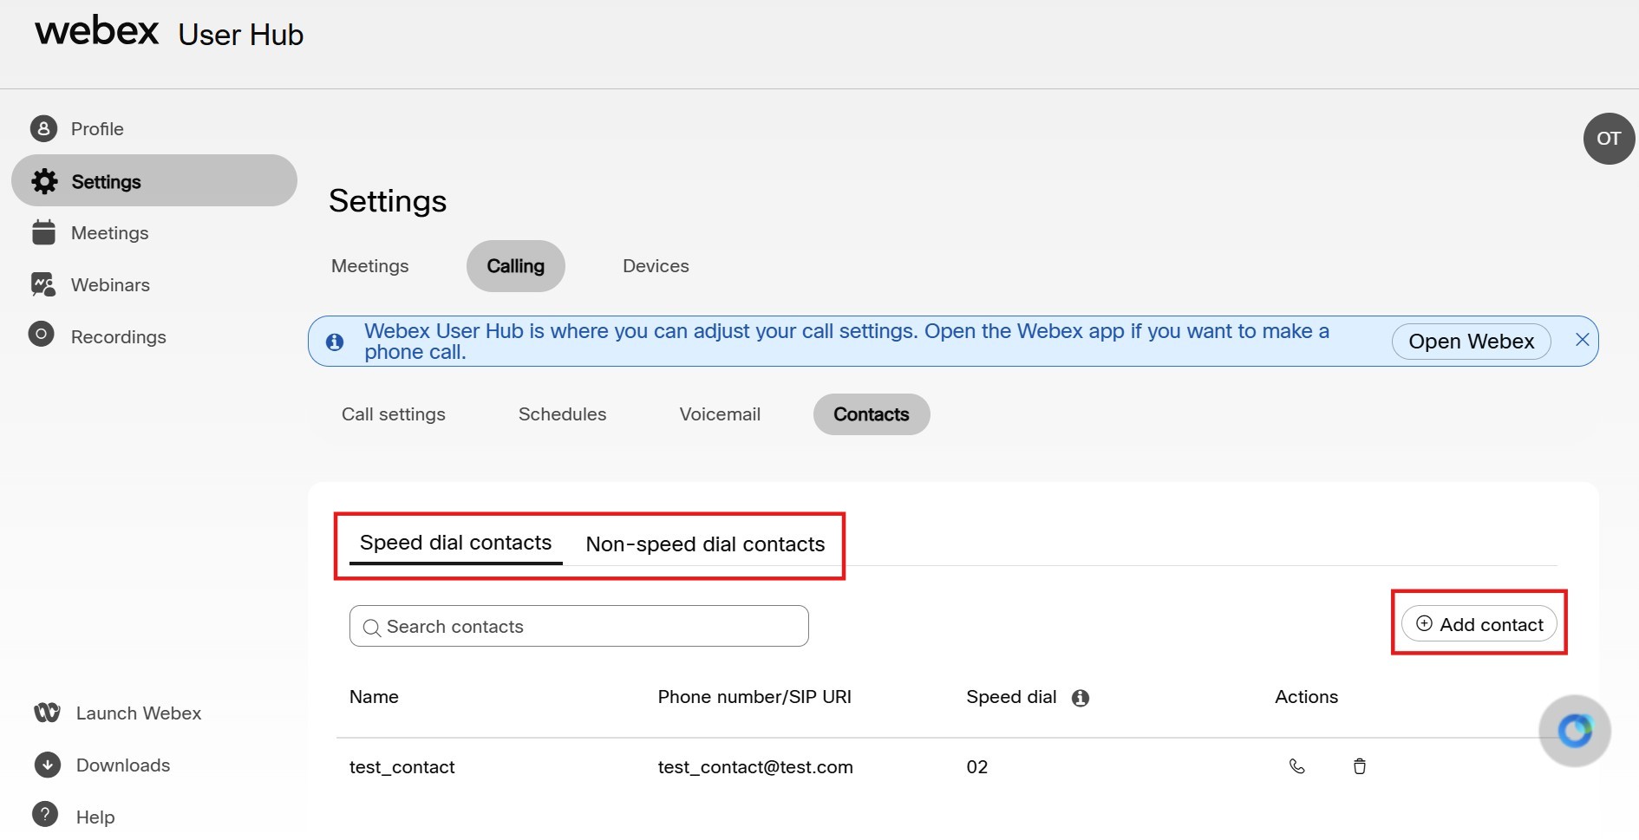The image size is (1639, 840).
Task: Open the Call settings sub-tab
Action: [394, 414]
